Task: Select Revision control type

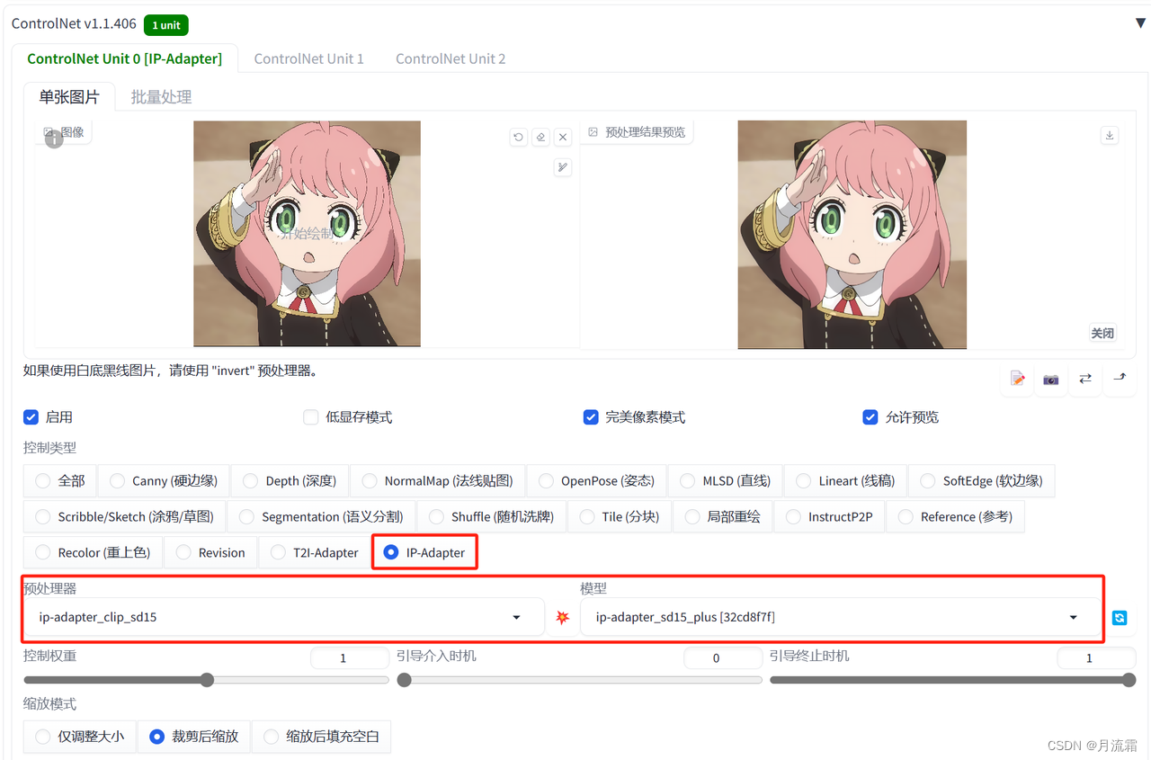Action: click(210, 553)
